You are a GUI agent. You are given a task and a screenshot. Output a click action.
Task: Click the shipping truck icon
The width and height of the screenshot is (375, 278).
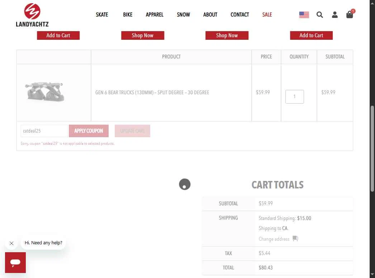point(295,238)
